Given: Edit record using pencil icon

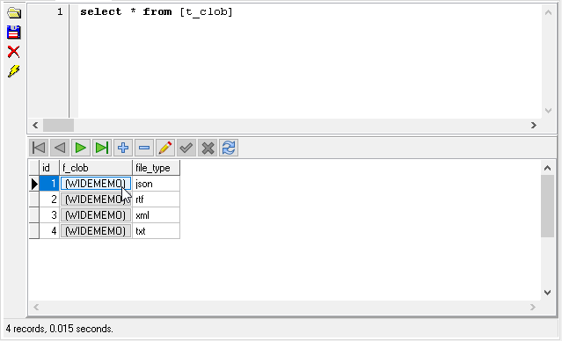Looking at the screenshot, I should [x=165, y=148].
